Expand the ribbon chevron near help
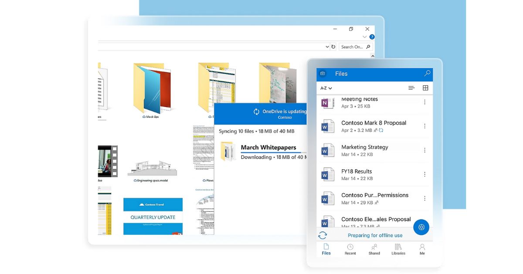This screenshot has width=523, height=274. (x=365, y=37)
